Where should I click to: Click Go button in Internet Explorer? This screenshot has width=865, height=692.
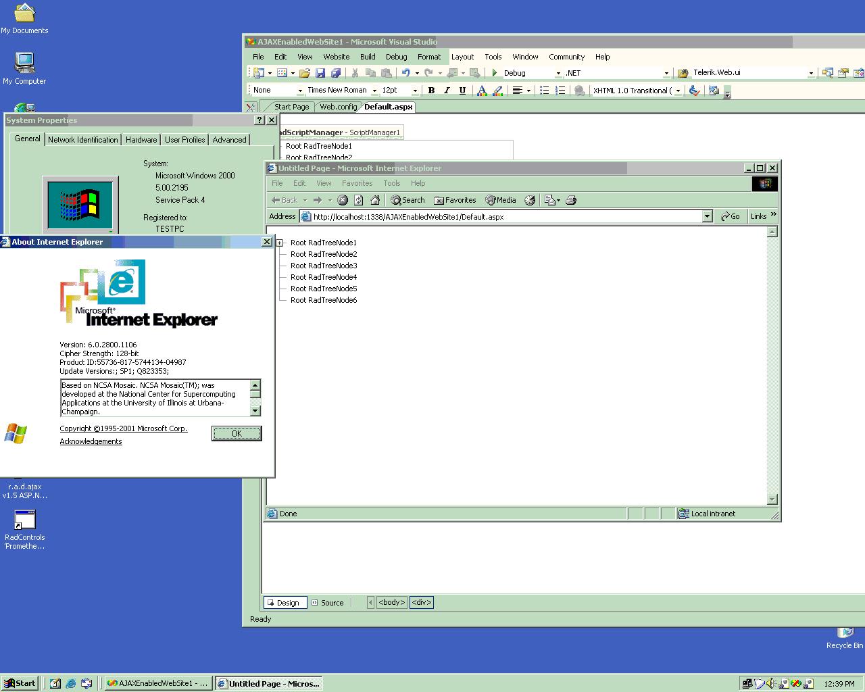[730, 216]
